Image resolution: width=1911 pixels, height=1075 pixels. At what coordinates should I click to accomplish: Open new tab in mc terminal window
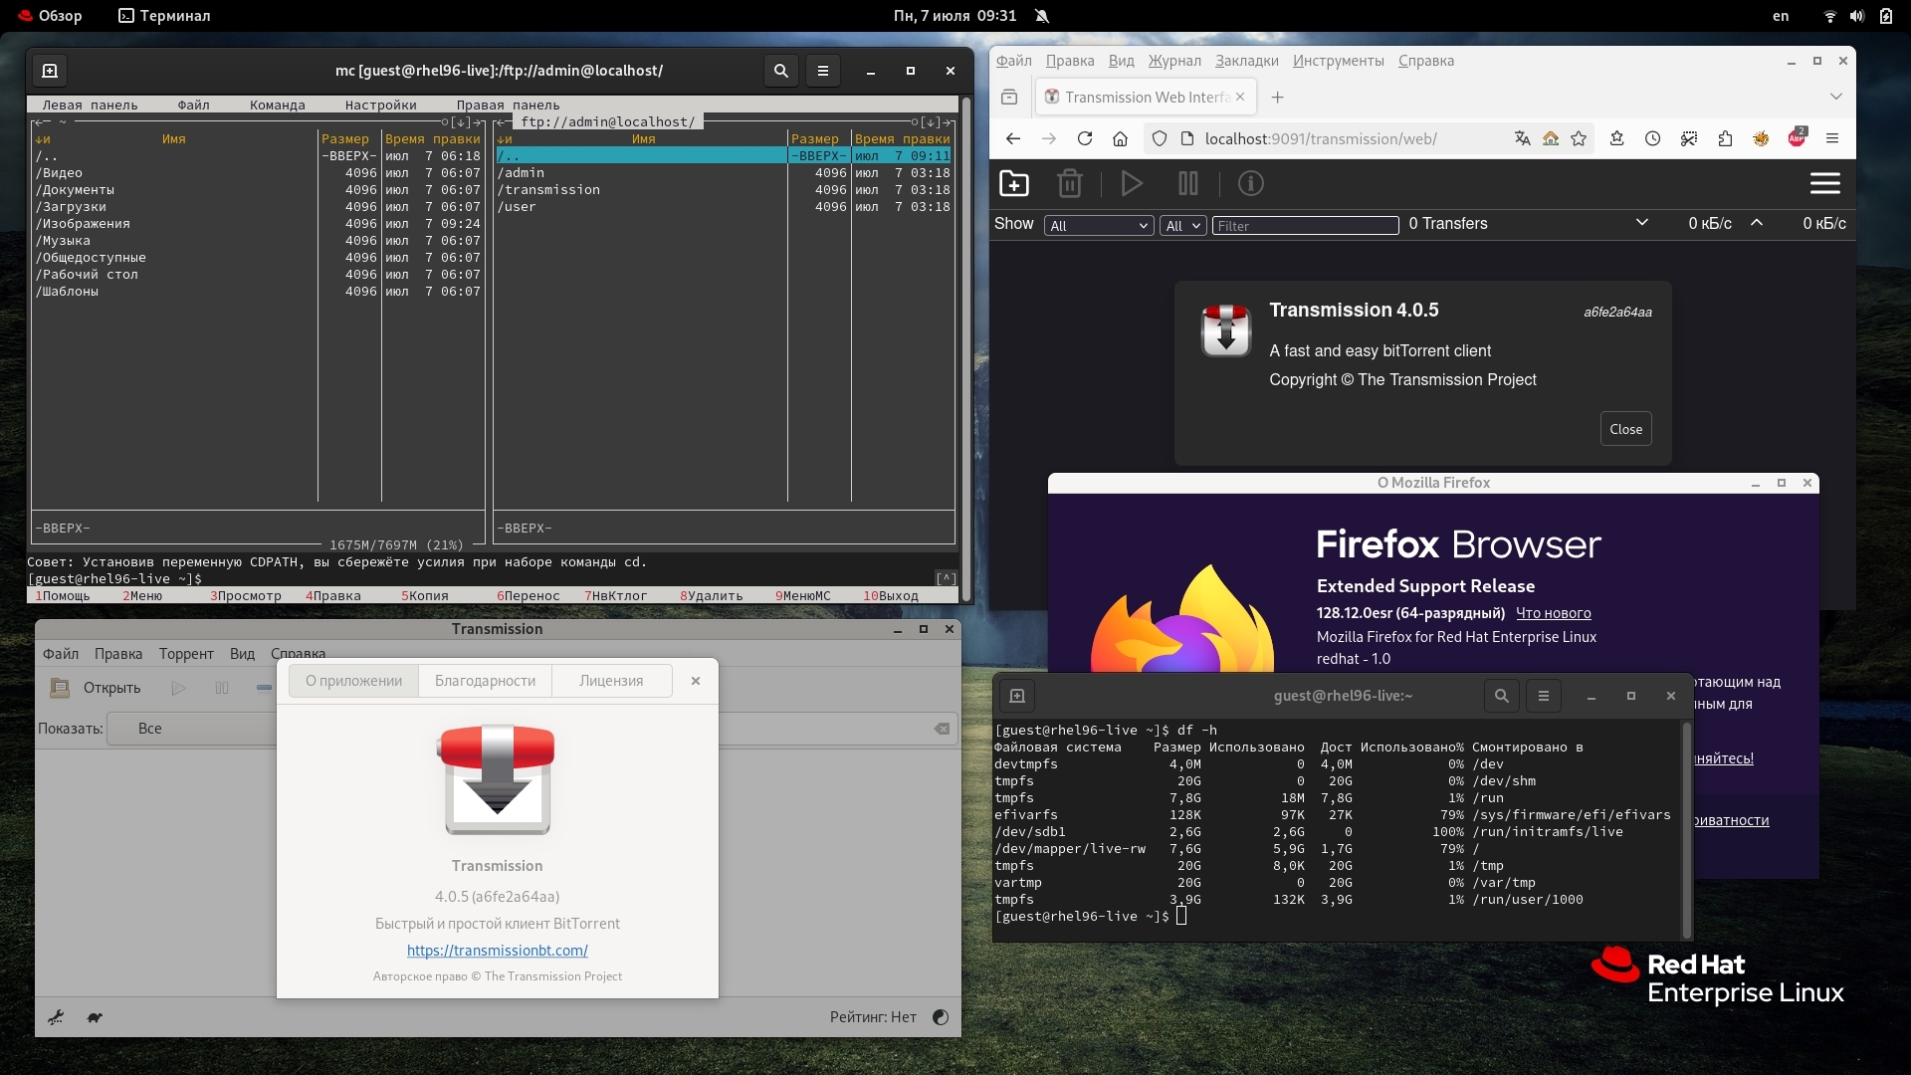tap(50, 71)
